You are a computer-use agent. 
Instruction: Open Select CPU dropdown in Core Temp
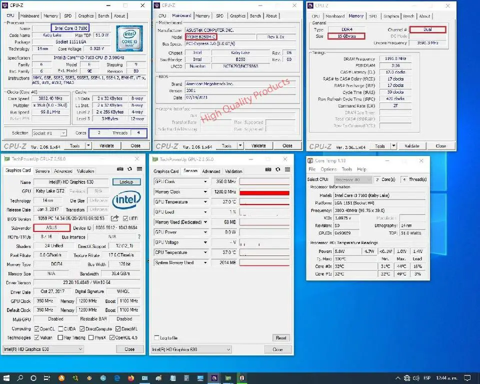pyautogui.click(x=353, y=179)
